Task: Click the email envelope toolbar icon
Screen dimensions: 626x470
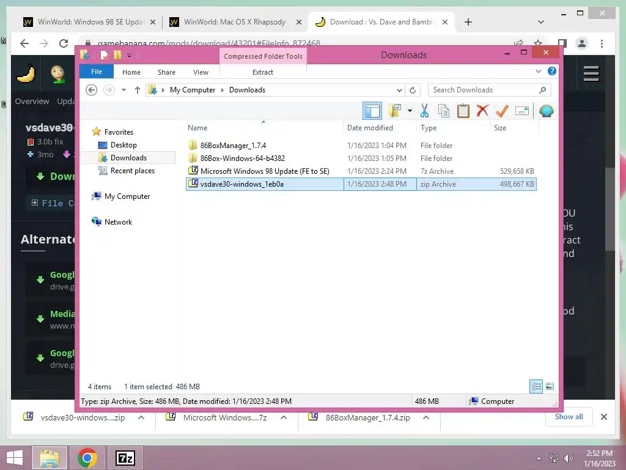Action: [x=522, y=111]
